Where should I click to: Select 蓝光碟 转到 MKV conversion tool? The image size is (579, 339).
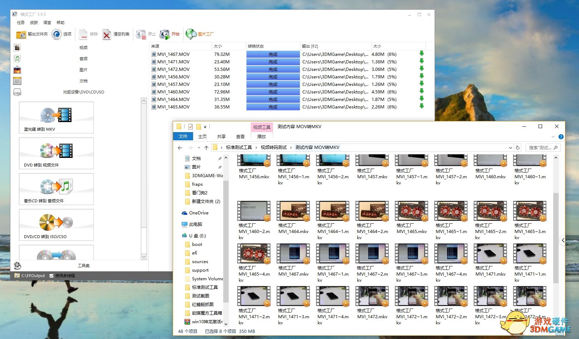(x=56, y=117)
